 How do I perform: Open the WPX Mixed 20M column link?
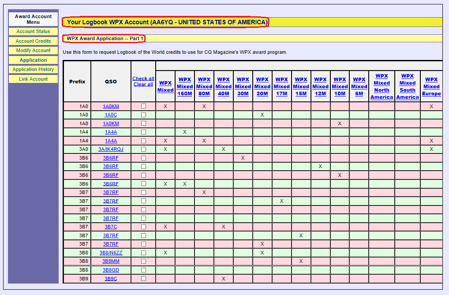(262, 86)
